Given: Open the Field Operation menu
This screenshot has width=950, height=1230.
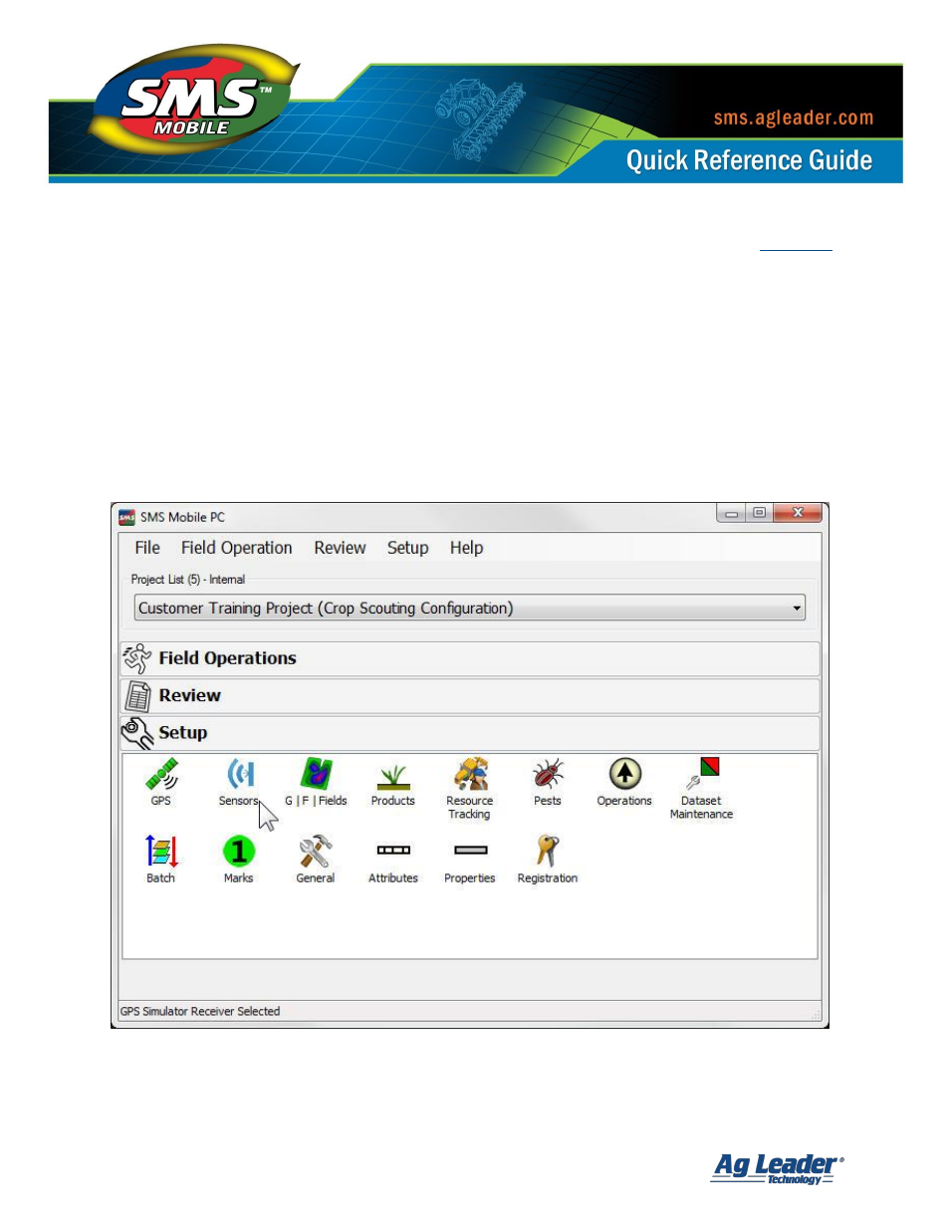Looking at the screenshot, I should coord(237,548).
